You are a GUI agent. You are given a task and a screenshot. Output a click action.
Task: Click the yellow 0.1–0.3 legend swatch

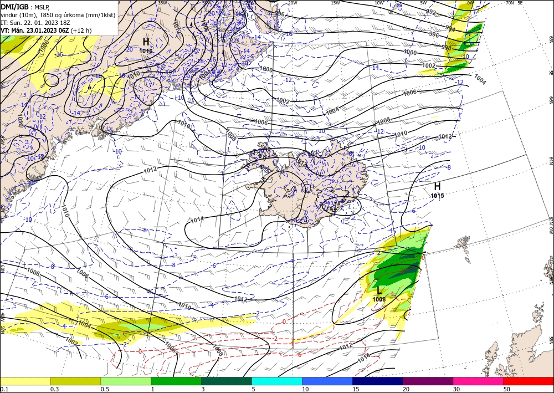click(25, 381)
